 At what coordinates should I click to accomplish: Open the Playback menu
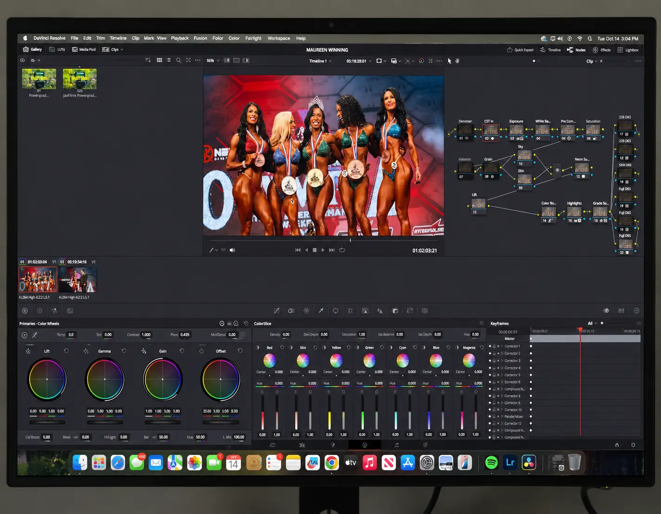179,39
